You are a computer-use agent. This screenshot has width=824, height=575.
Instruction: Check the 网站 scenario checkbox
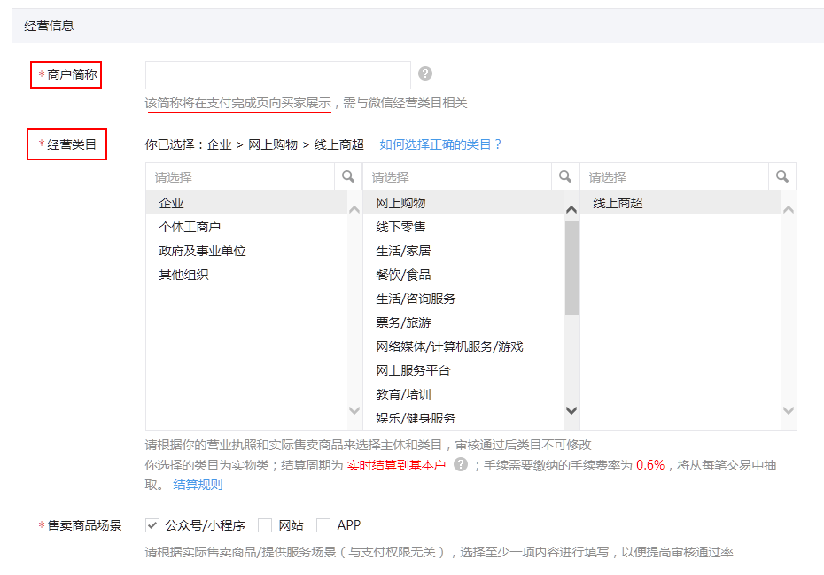coord(265,525)
